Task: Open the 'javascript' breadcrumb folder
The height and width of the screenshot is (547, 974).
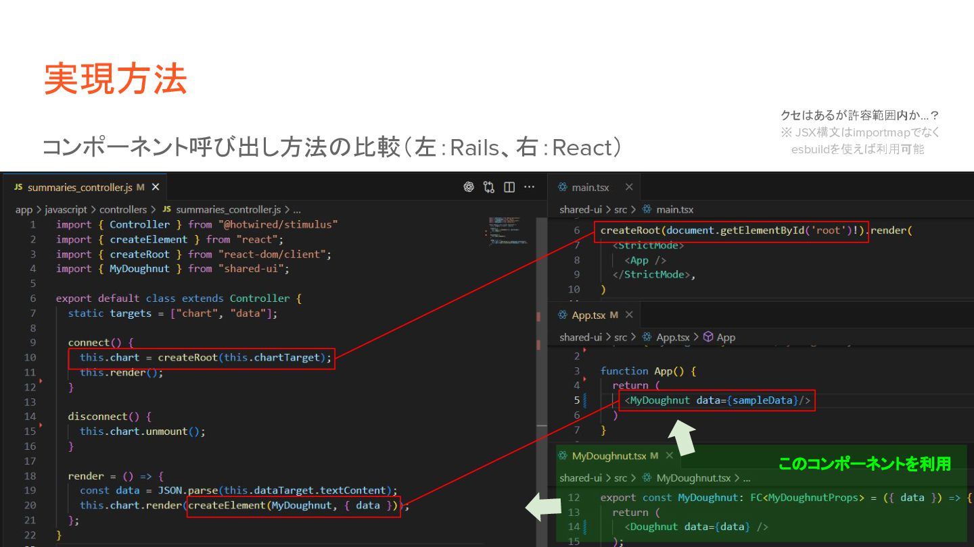Action: (x=66, y=209)
